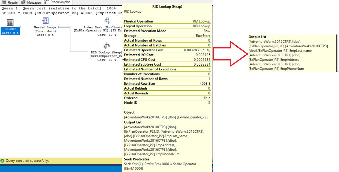Screen dimensions: 339x172
Task: Click the Node ID row
Action: tap(167, 103)
